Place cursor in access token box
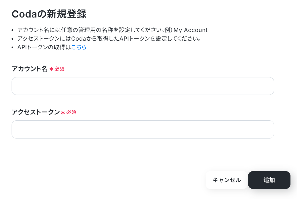297x199 pixels. coord(143,129)
